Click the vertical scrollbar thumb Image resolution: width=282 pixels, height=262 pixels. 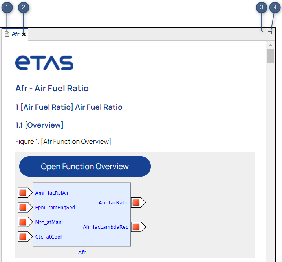(270, 56)
